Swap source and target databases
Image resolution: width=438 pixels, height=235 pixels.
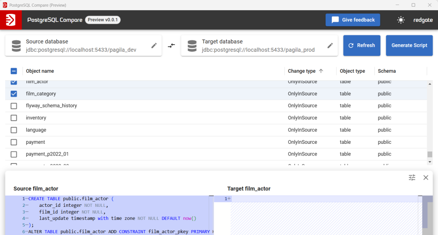click(x=171, y=46)
